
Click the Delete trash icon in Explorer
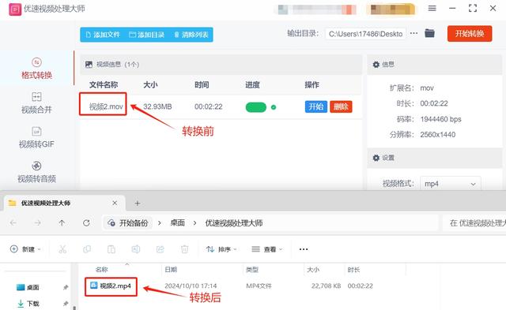(x=184, y=249)
